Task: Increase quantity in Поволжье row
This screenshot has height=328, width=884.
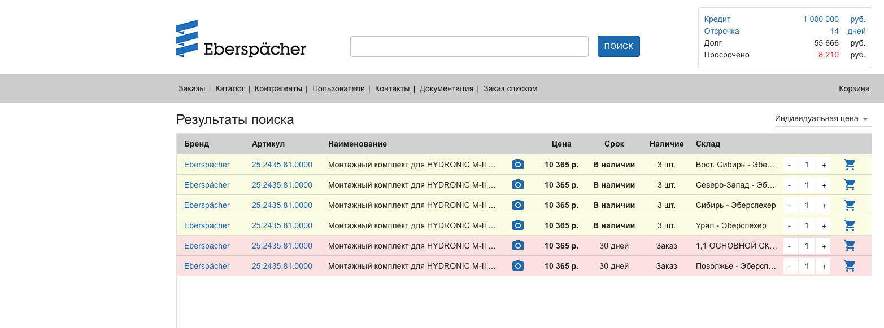Action: (824, 267)
